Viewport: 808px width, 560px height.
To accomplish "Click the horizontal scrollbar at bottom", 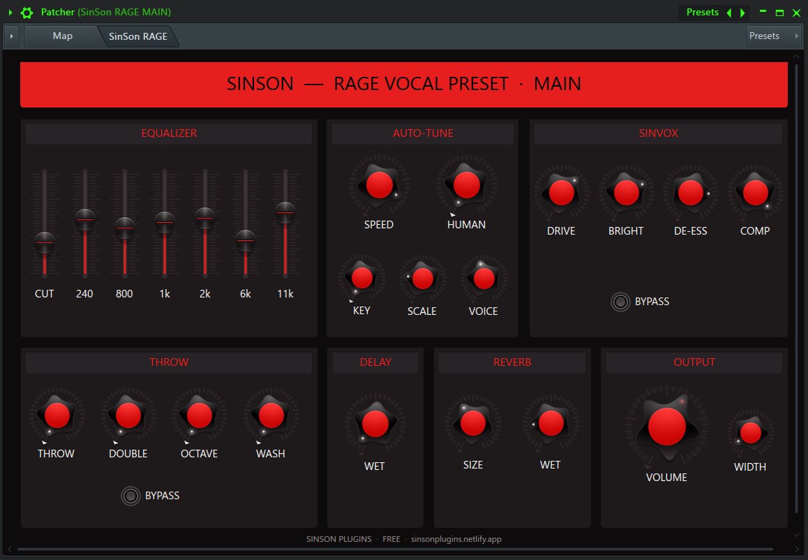I will 396,549.
